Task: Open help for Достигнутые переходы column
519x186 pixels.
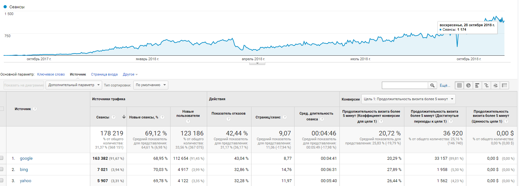Action: (451, 121)
